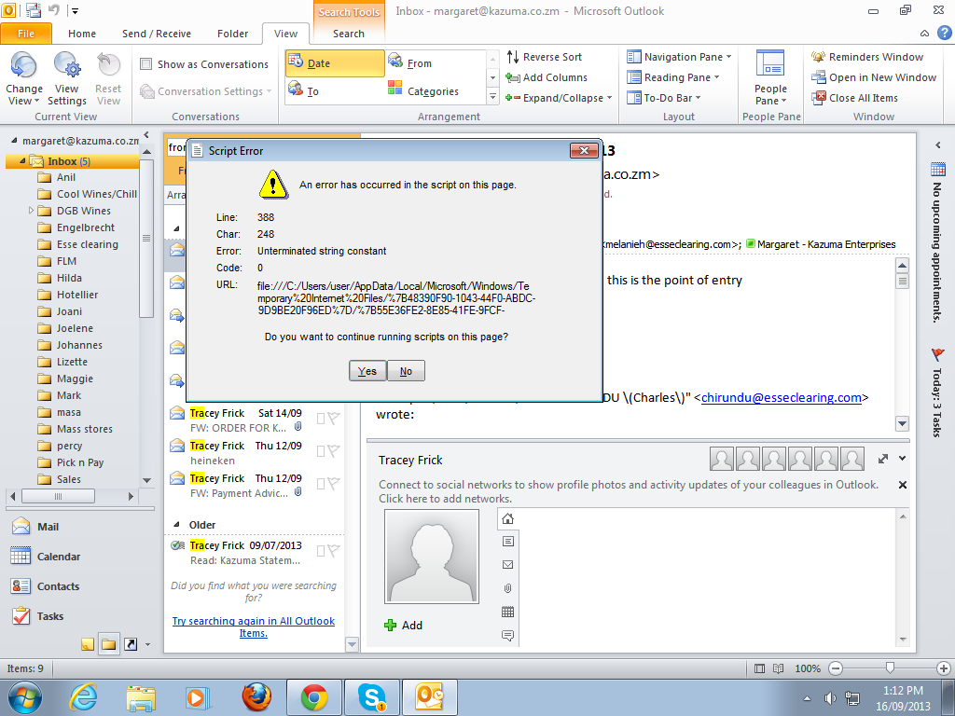
Task: Expand the Arrangement gallery
Action: point(492,97)
